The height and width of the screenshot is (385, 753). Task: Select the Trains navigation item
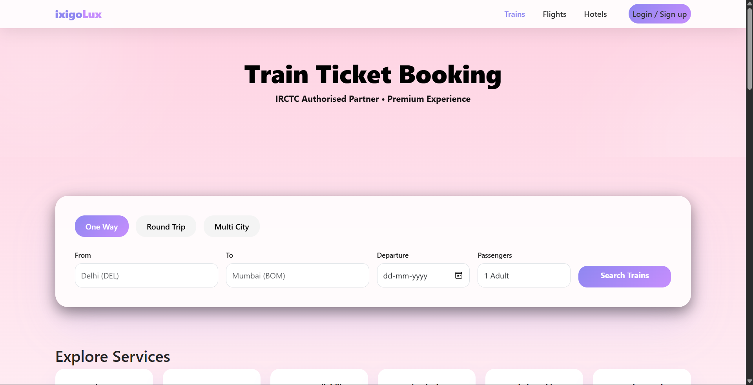click(514, 14)
